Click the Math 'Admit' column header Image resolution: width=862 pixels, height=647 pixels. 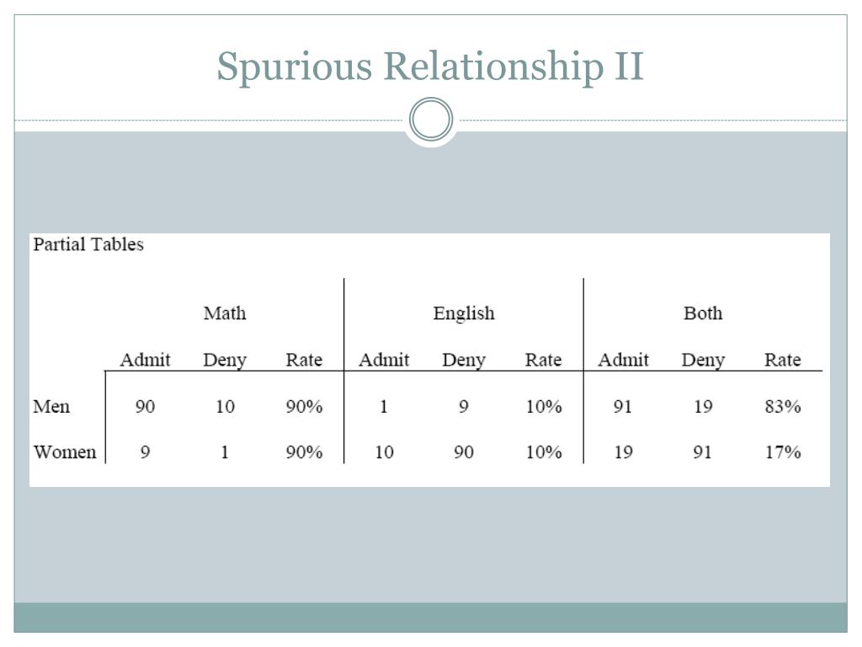click(x=145, y=360)
